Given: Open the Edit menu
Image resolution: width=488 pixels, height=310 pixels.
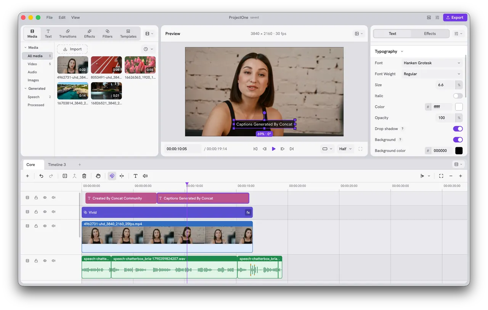Looking at the screenshot, I should click(62, 18).
